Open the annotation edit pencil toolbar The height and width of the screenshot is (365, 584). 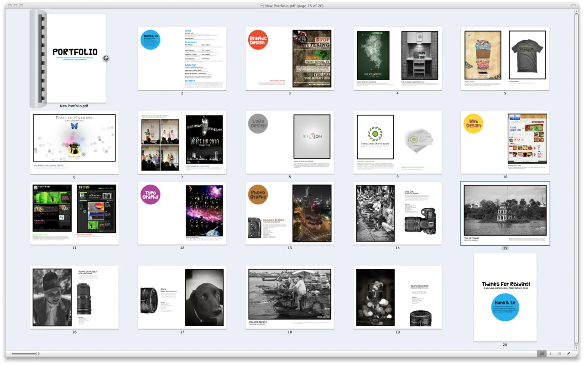[568, 354]
